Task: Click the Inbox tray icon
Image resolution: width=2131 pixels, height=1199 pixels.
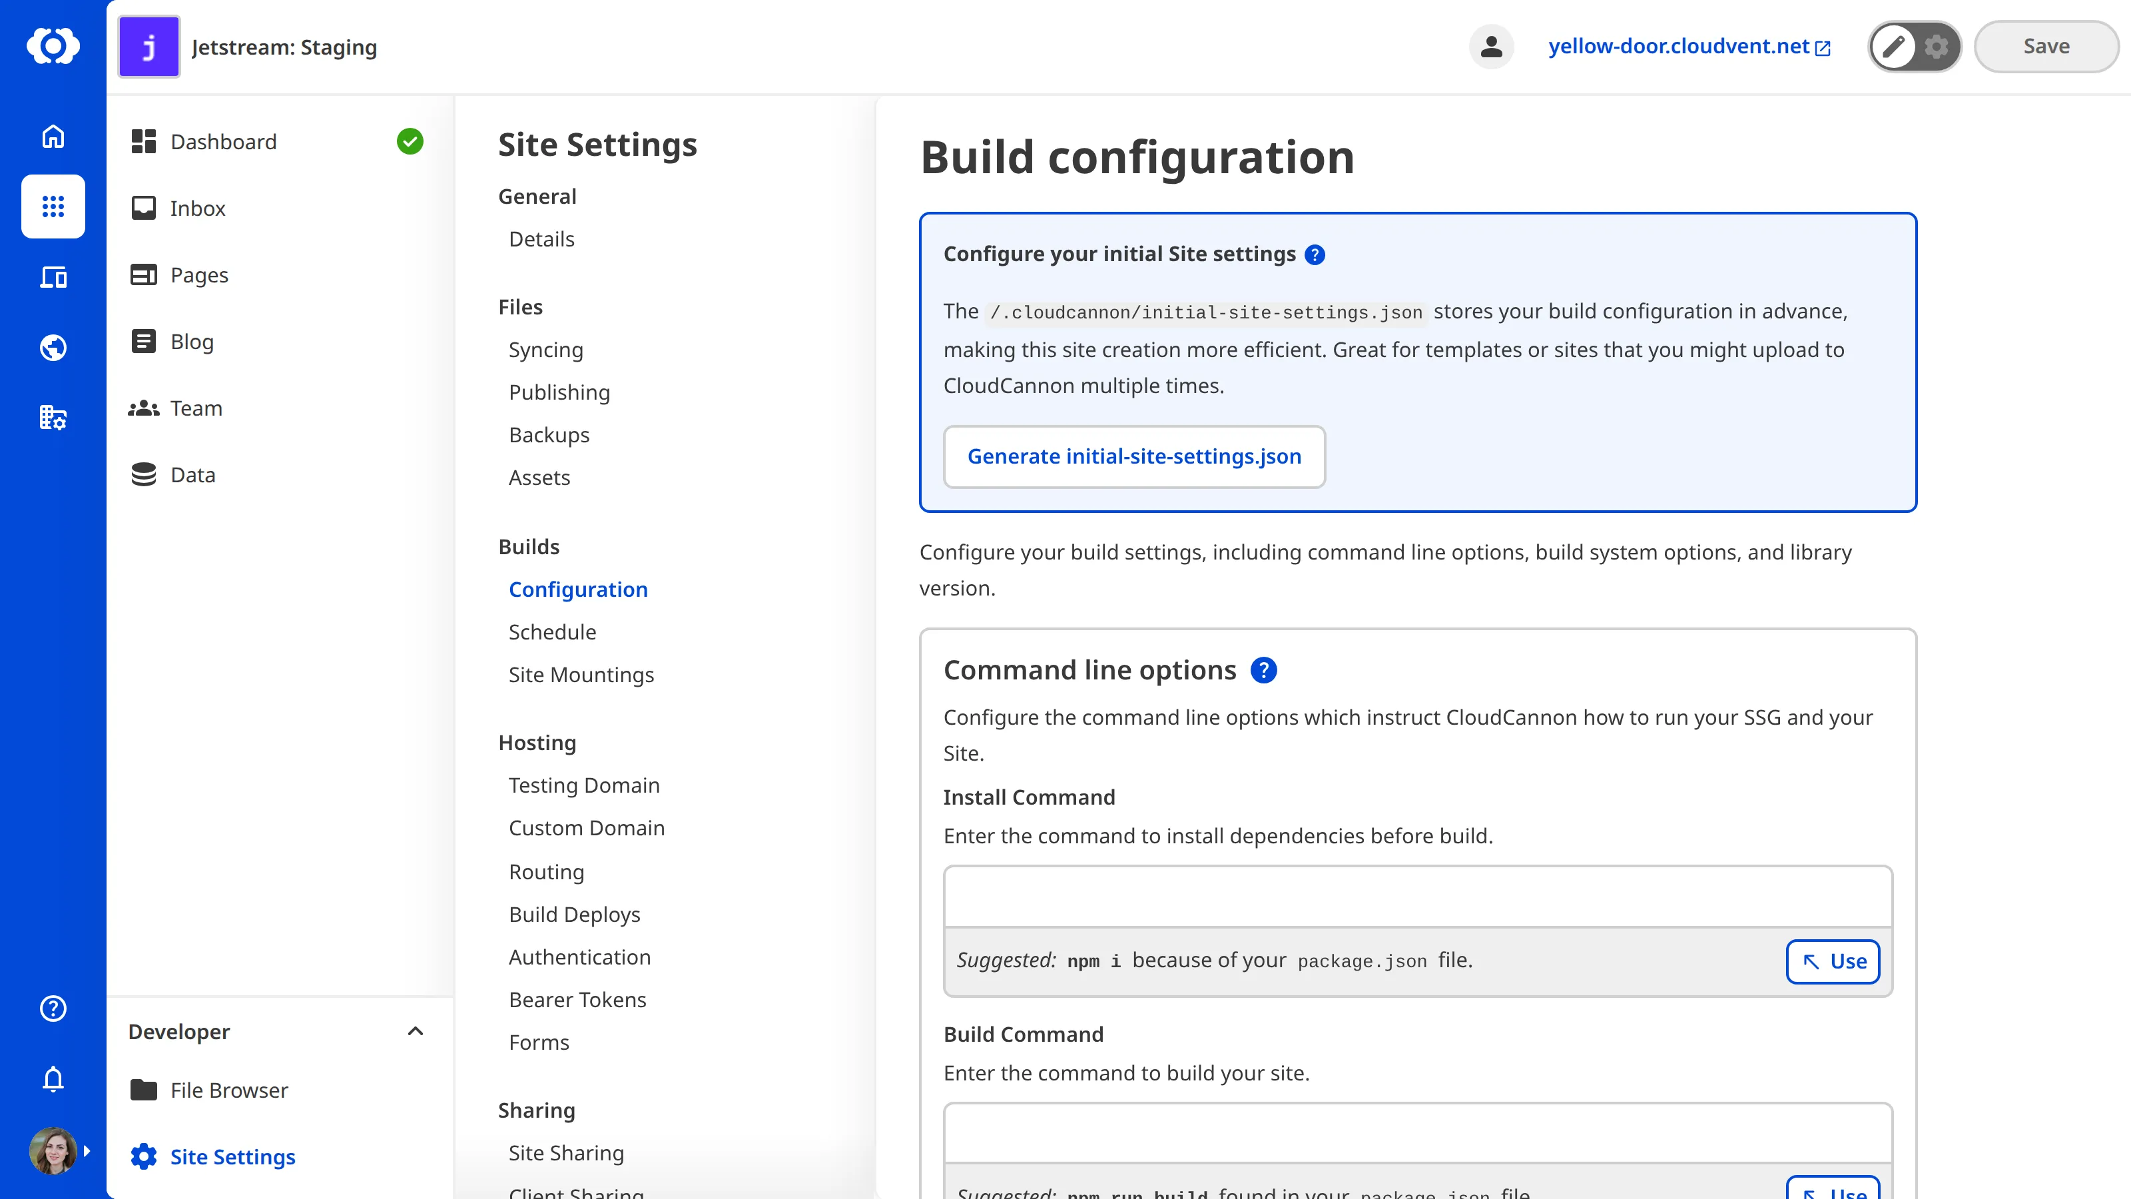Action: (144, 208)
